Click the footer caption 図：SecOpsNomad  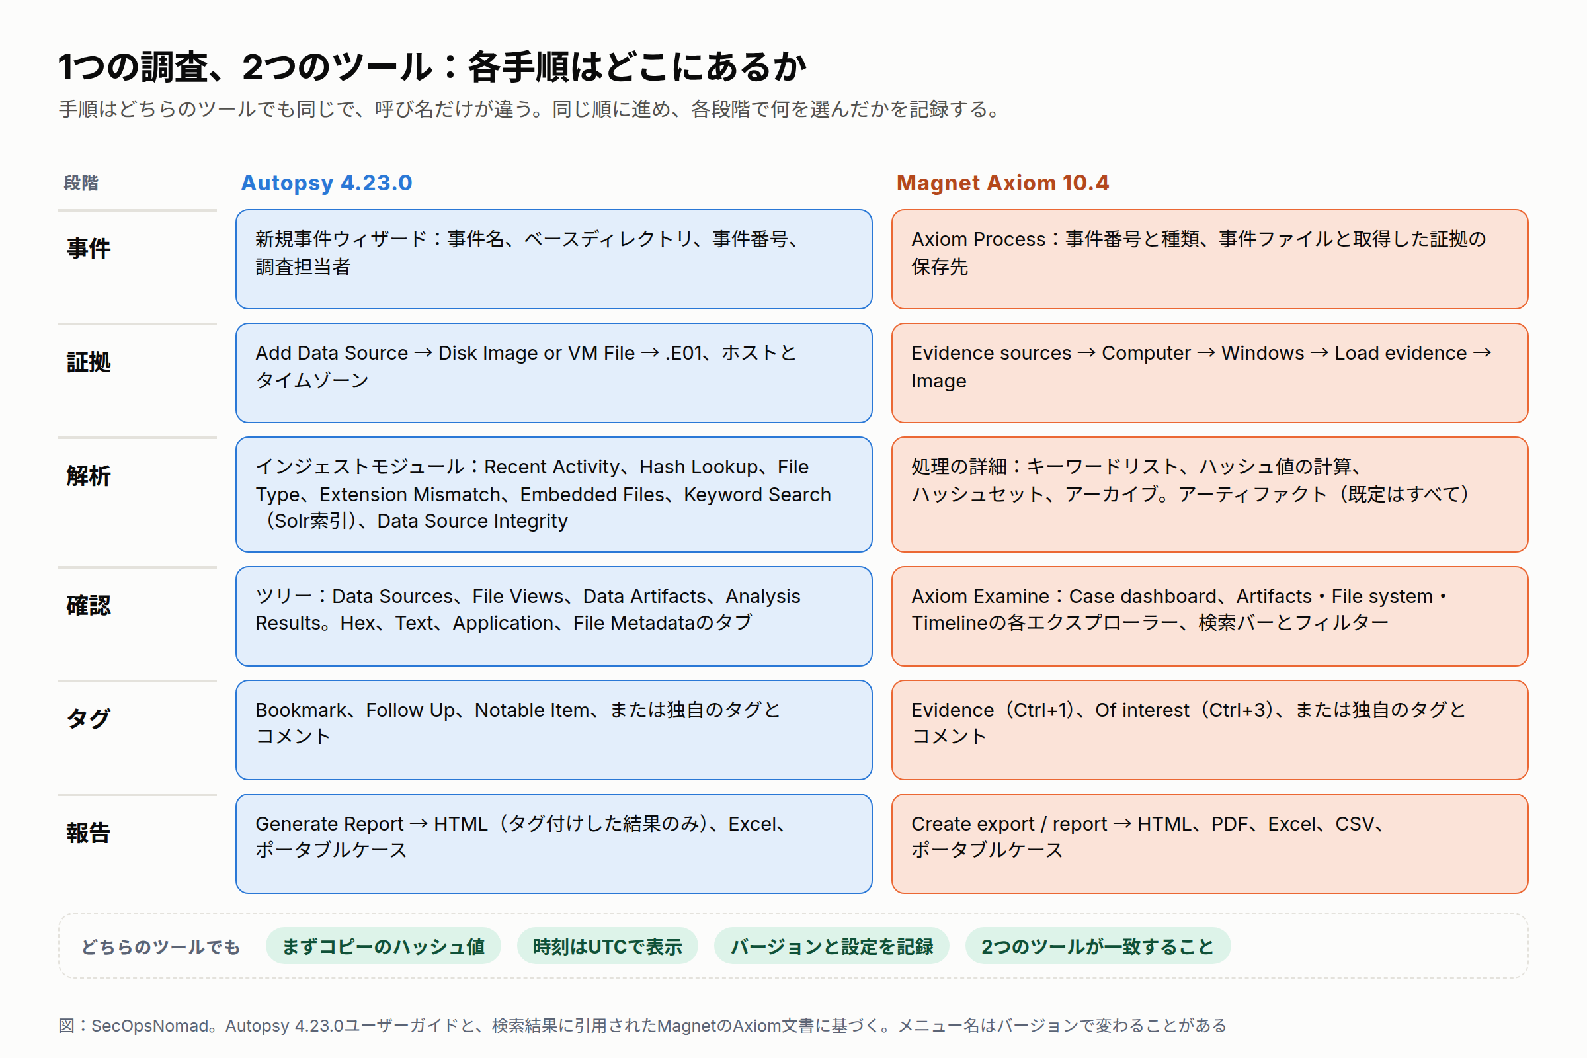tap(642, 1026)
